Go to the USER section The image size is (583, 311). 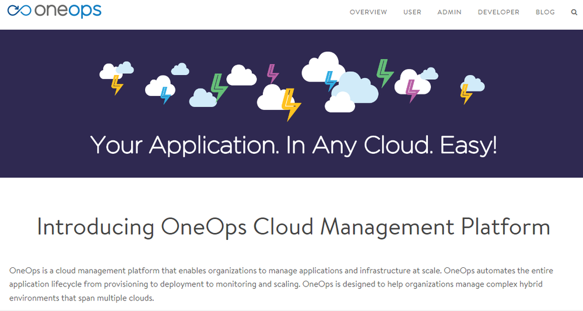[412, 12]
